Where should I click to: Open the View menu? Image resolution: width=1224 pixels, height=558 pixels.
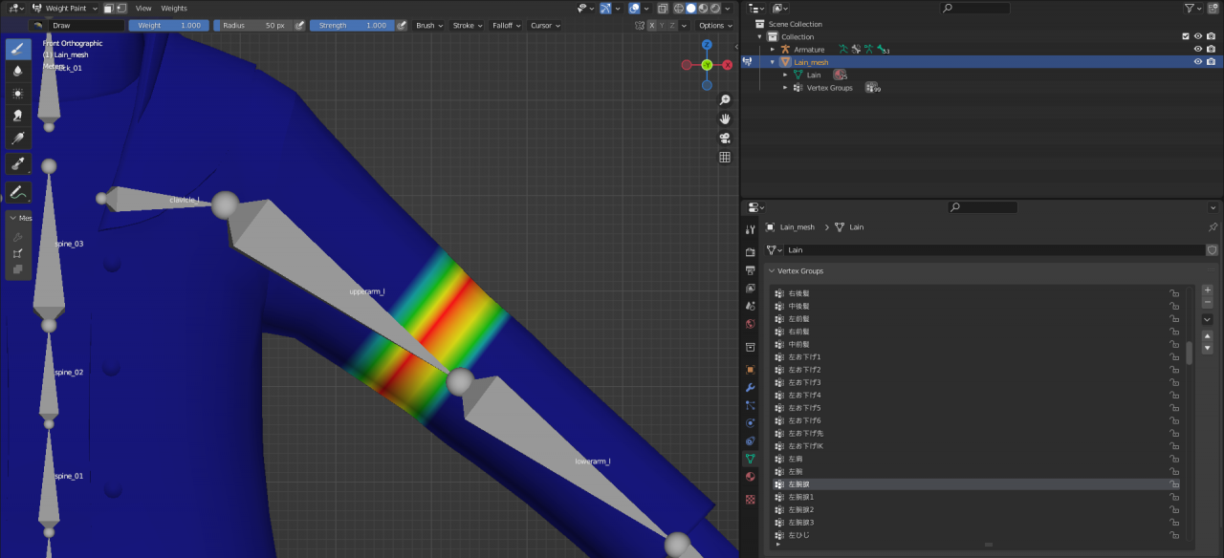143,8
